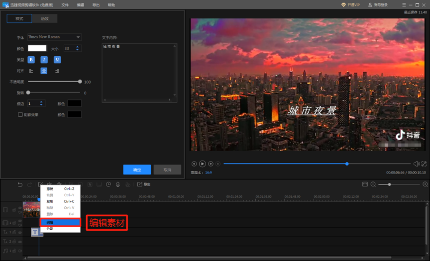Open the font dropdown Times New Roman
430x261 pixels.
pyautogui.click(x=54, y=37)
